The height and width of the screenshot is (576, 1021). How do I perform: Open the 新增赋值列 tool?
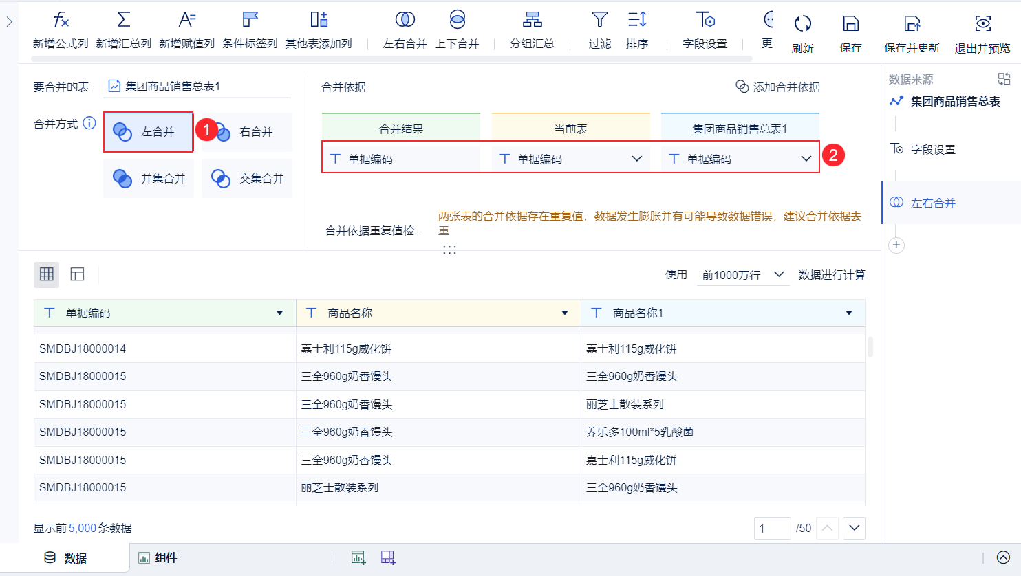187,30
